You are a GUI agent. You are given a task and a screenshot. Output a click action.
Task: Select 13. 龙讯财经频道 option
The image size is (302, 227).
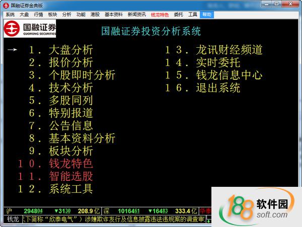click(214, 50)
